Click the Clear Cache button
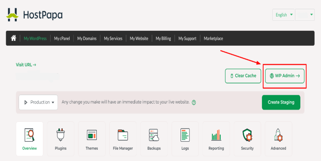The width and height of the screenshot is (321, 161). point(243,76)
